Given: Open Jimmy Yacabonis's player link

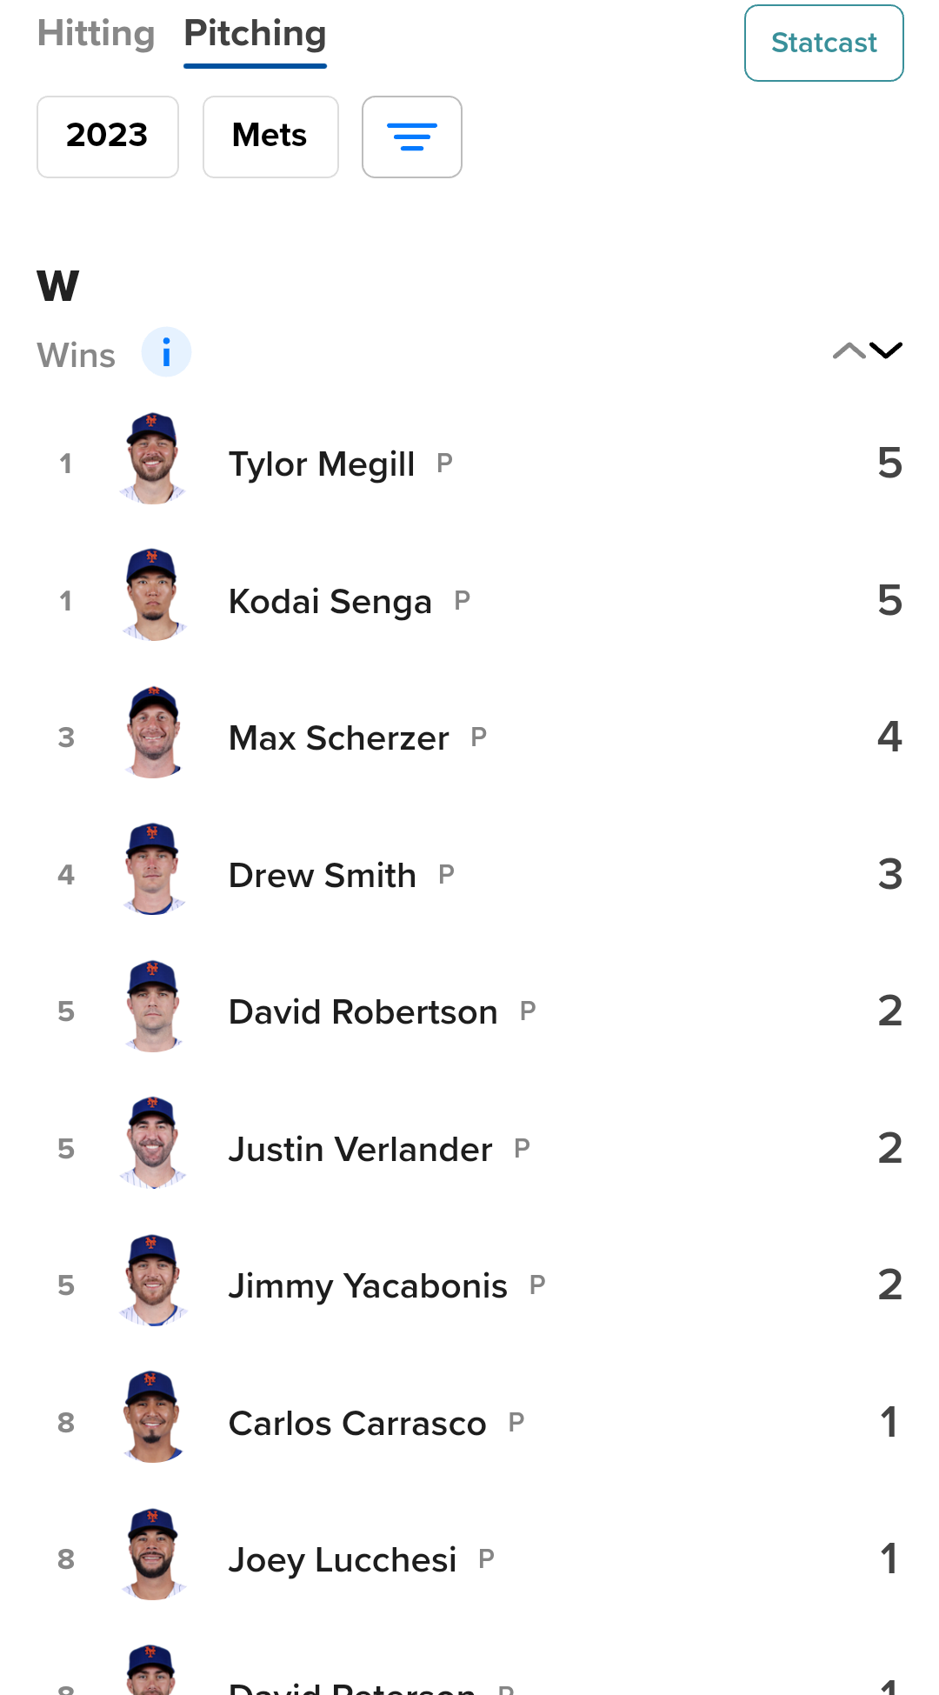Looking at the screenshot, I should click(367, 1286).
